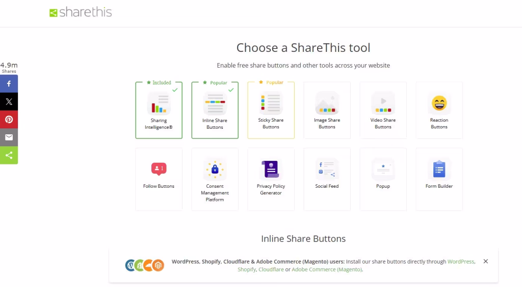
Task: Choose the Video Share Buttons tool
Action: [383, 110]
